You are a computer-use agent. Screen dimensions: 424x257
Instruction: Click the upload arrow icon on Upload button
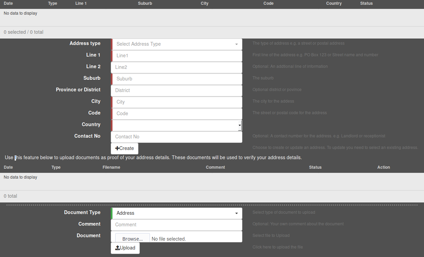(118, 248)
